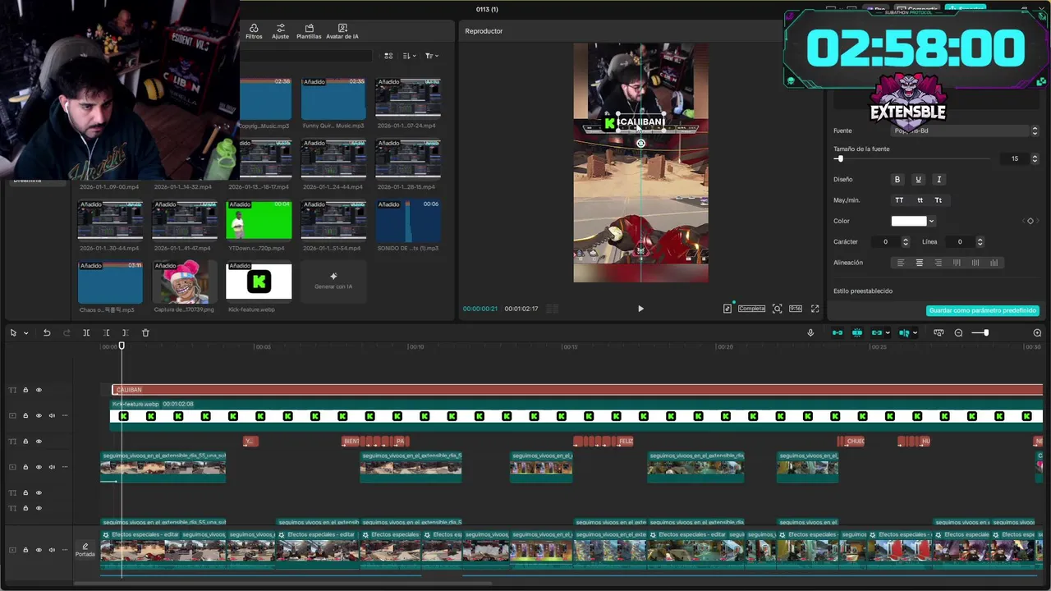Apply bold to the text
Image resolution: width=1051 pixels, height=591 pixels.
(897, 179)
